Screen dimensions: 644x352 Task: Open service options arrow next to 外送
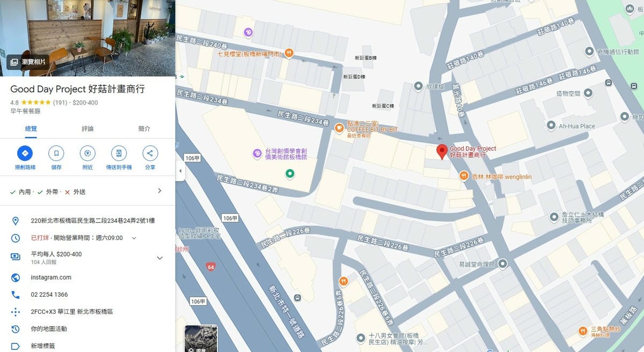coord(159,191)
